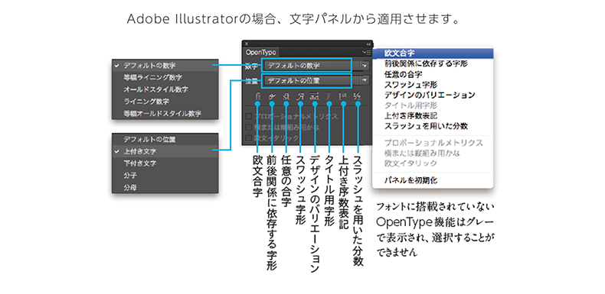Toggle the Contextual Alternates icon
The image size is (605, 294).
272,95
